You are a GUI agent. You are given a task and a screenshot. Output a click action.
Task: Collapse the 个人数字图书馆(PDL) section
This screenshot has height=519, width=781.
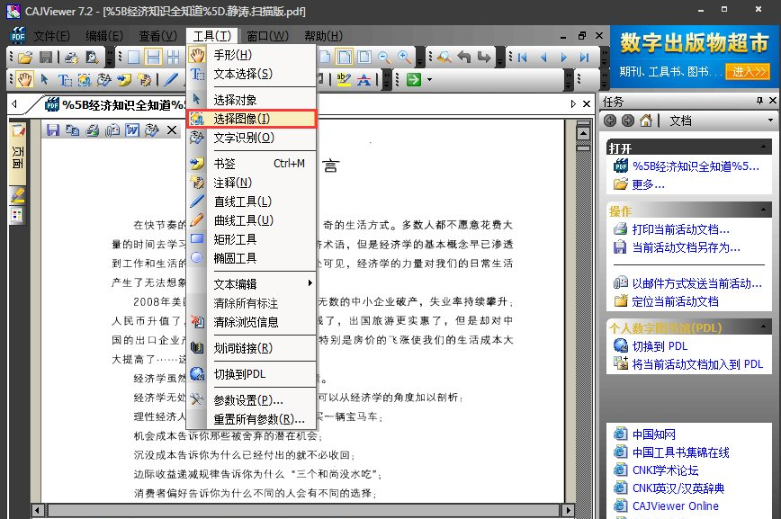point(763,327)
